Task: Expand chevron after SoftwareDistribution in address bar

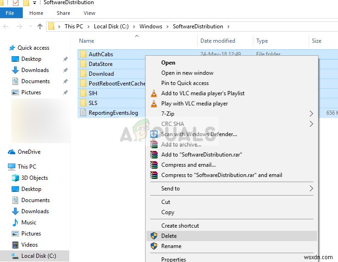Action: 228,26
